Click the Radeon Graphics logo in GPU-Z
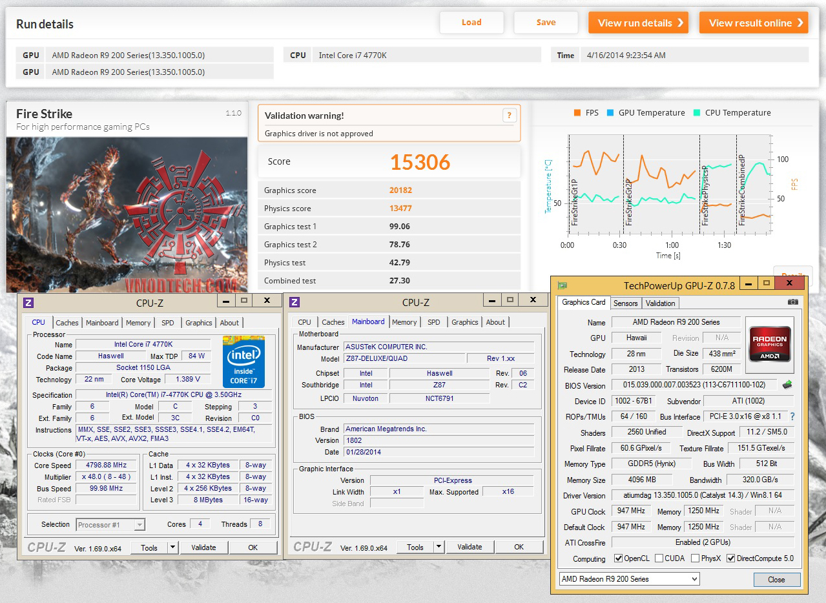The width and height of the screenshot is (826, 603). [x=769, y=344]
